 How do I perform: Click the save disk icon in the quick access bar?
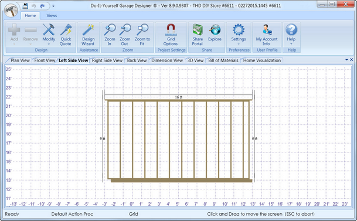25,6
